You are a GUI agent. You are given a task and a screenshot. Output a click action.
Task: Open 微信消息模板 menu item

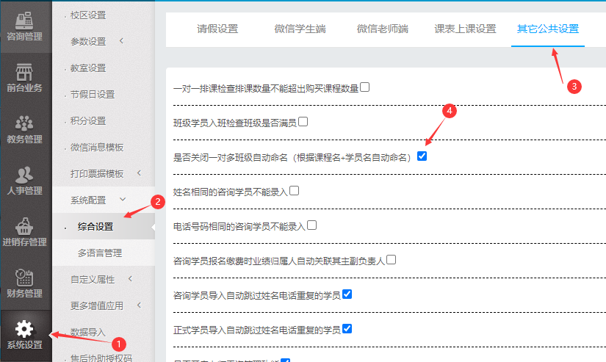point(97,148)
